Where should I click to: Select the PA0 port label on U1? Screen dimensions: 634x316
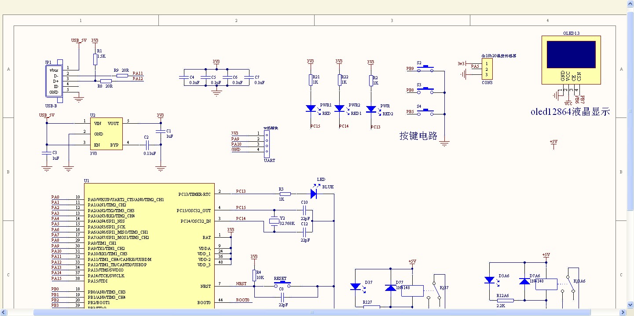click(x=55, y=197)
